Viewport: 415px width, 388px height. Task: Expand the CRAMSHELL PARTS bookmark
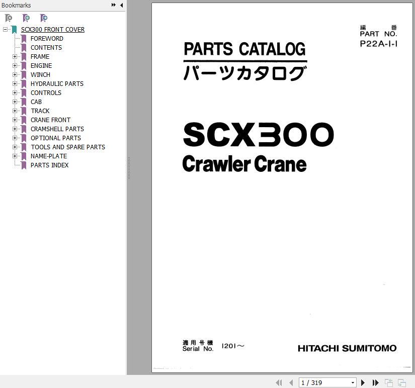[15, 129]
